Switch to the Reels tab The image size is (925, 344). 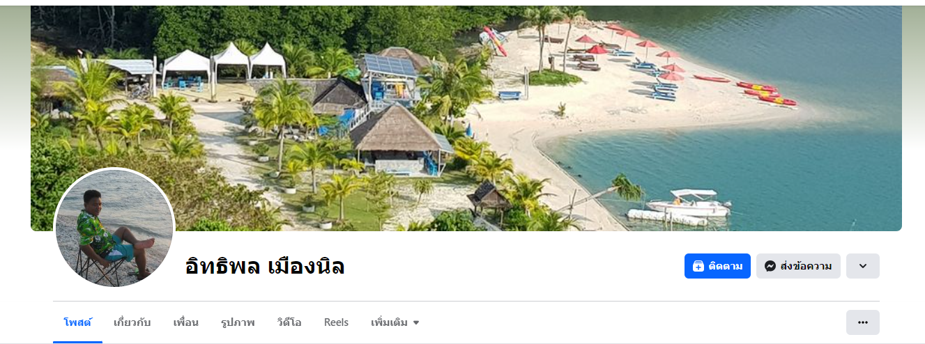pyautogui.click(x=336, y=322)
